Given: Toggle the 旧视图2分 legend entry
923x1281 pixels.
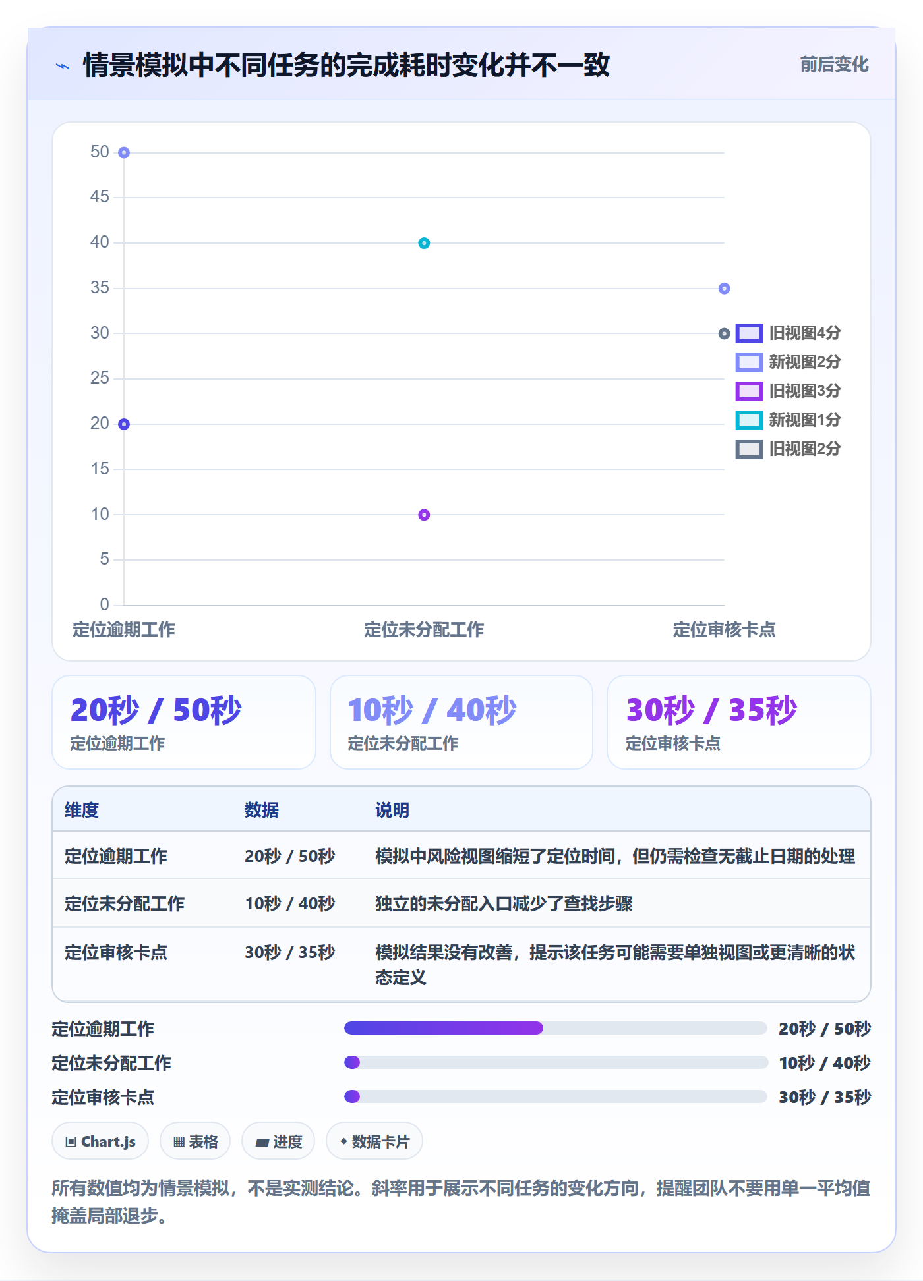Looking at the screenshot, I should pos(789,449).
